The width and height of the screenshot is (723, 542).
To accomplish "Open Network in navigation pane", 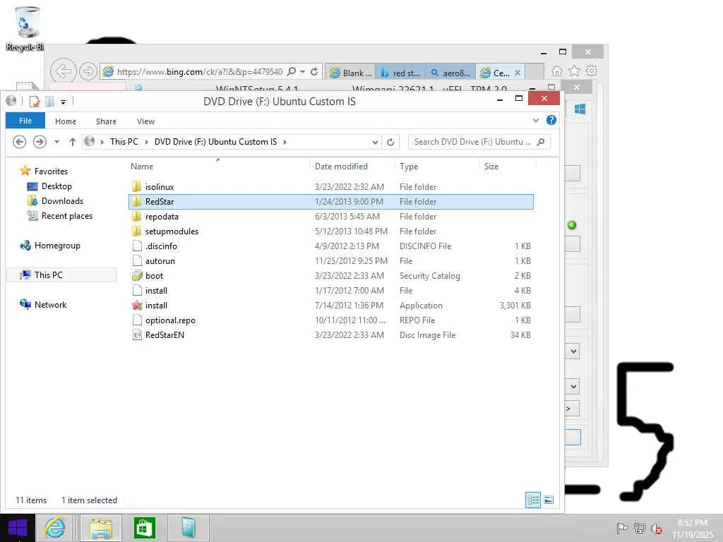I will (50, 305).
